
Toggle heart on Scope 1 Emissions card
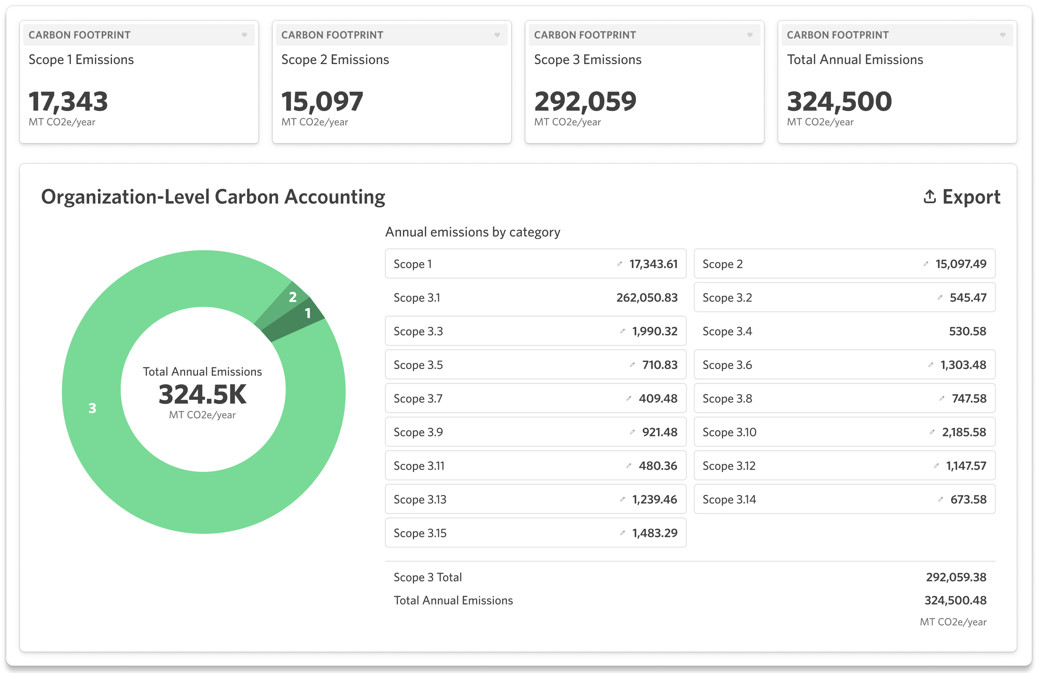click(244, 35)
